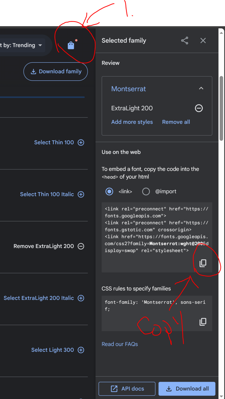This screenshot has height=399, width=225.
Task: Select Light 300 style
Action: coord(58,350)
